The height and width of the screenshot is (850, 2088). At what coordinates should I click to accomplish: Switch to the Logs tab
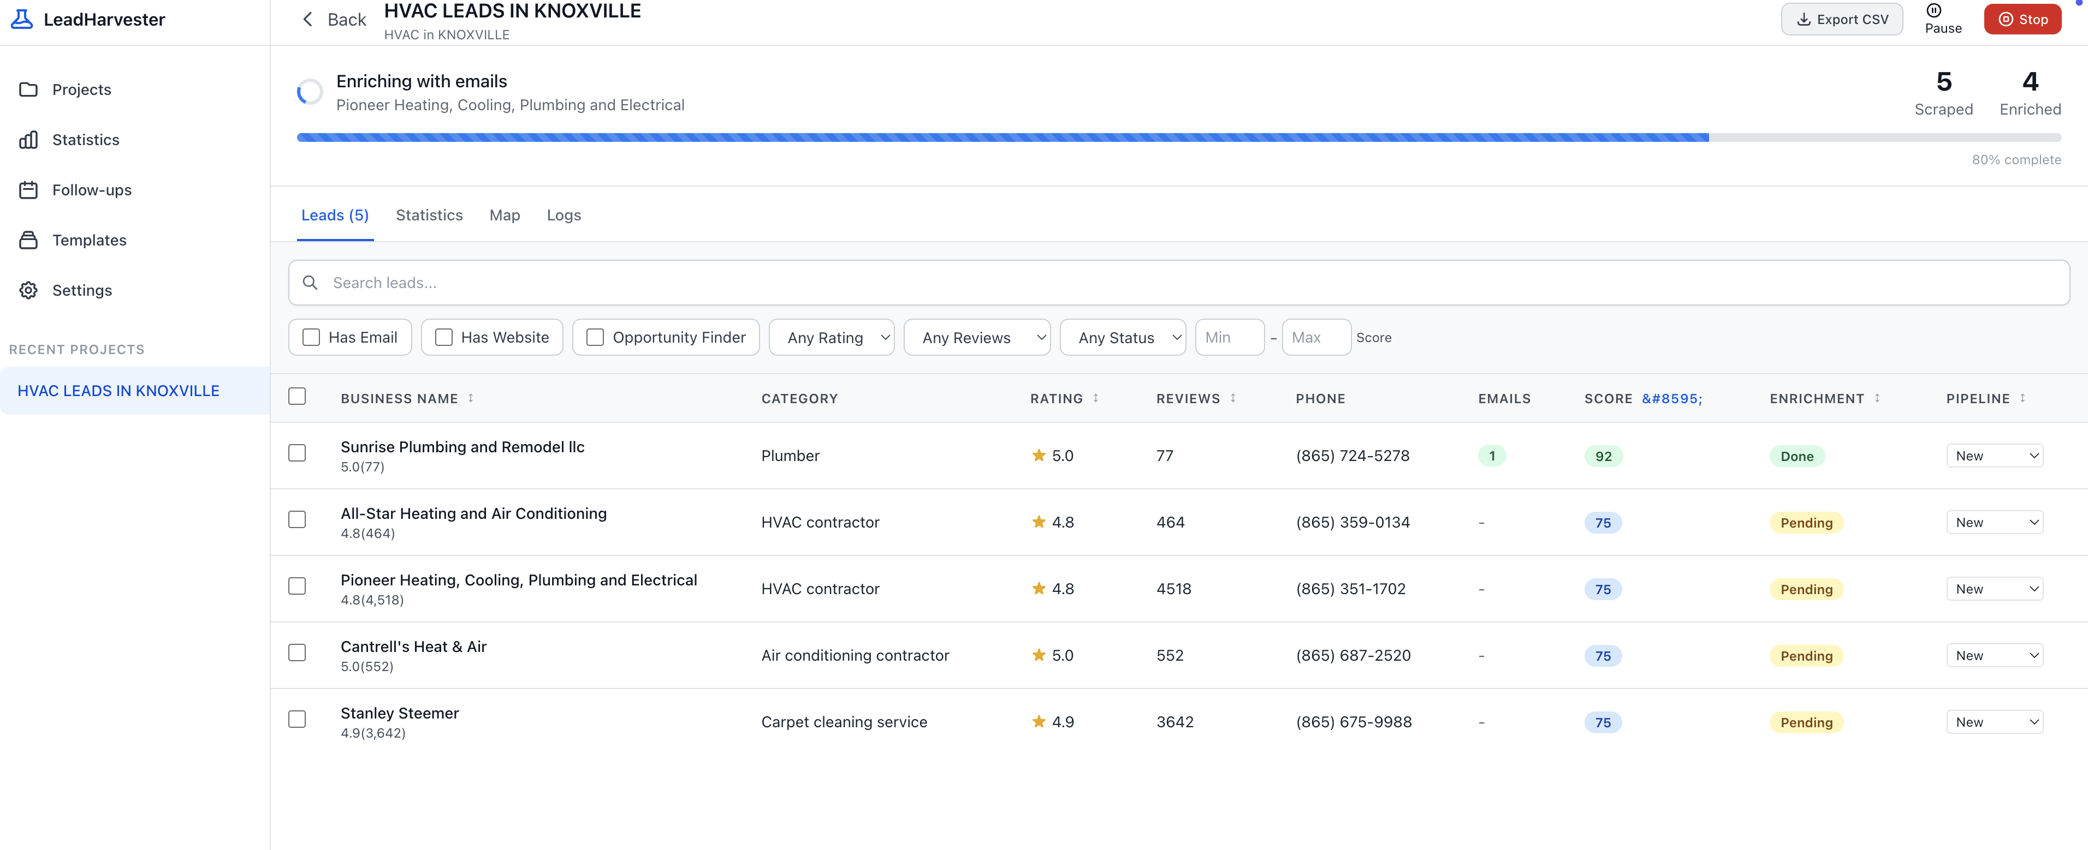coord(563,214)
